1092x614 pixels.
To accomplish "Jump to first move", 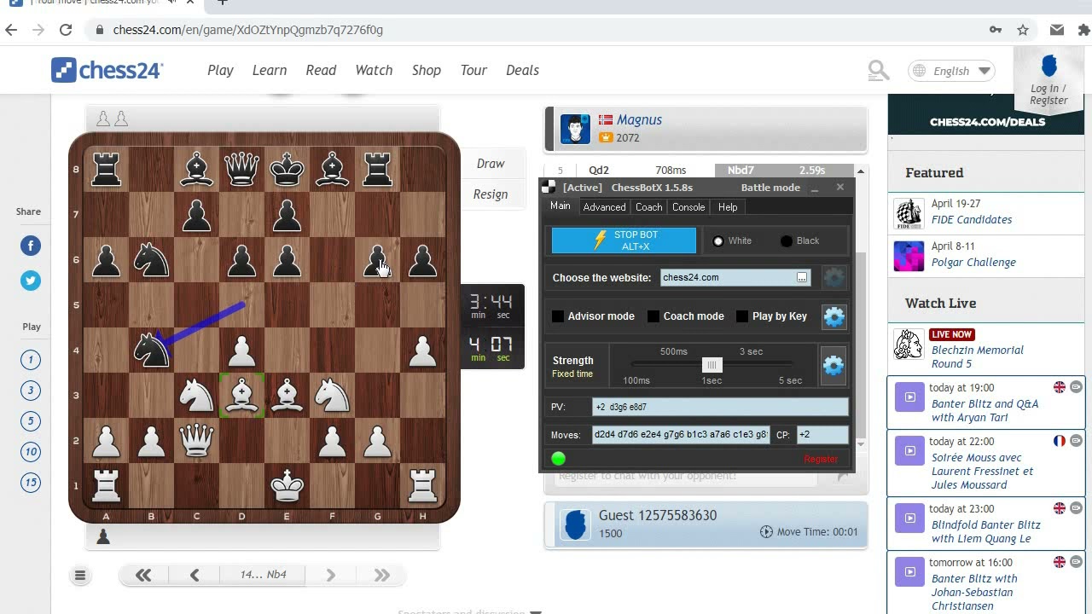I will click(x=143, y=575).
